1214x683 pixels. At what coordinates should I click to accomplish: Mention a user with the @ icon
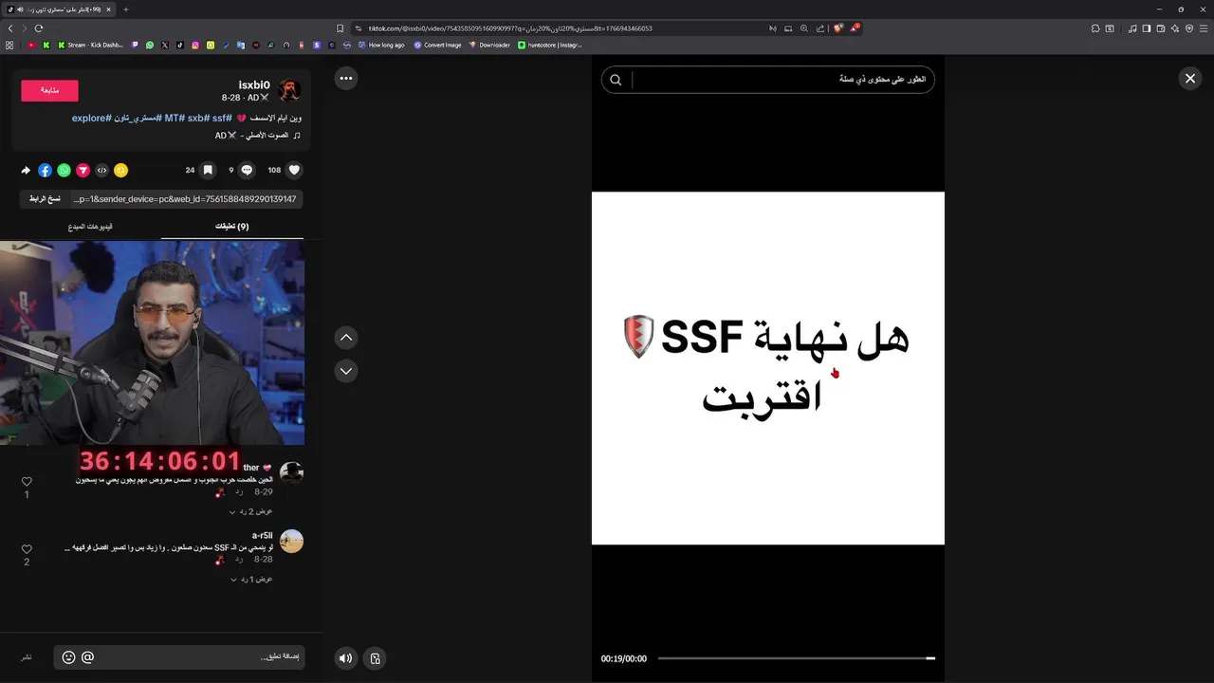pos(87,657)
